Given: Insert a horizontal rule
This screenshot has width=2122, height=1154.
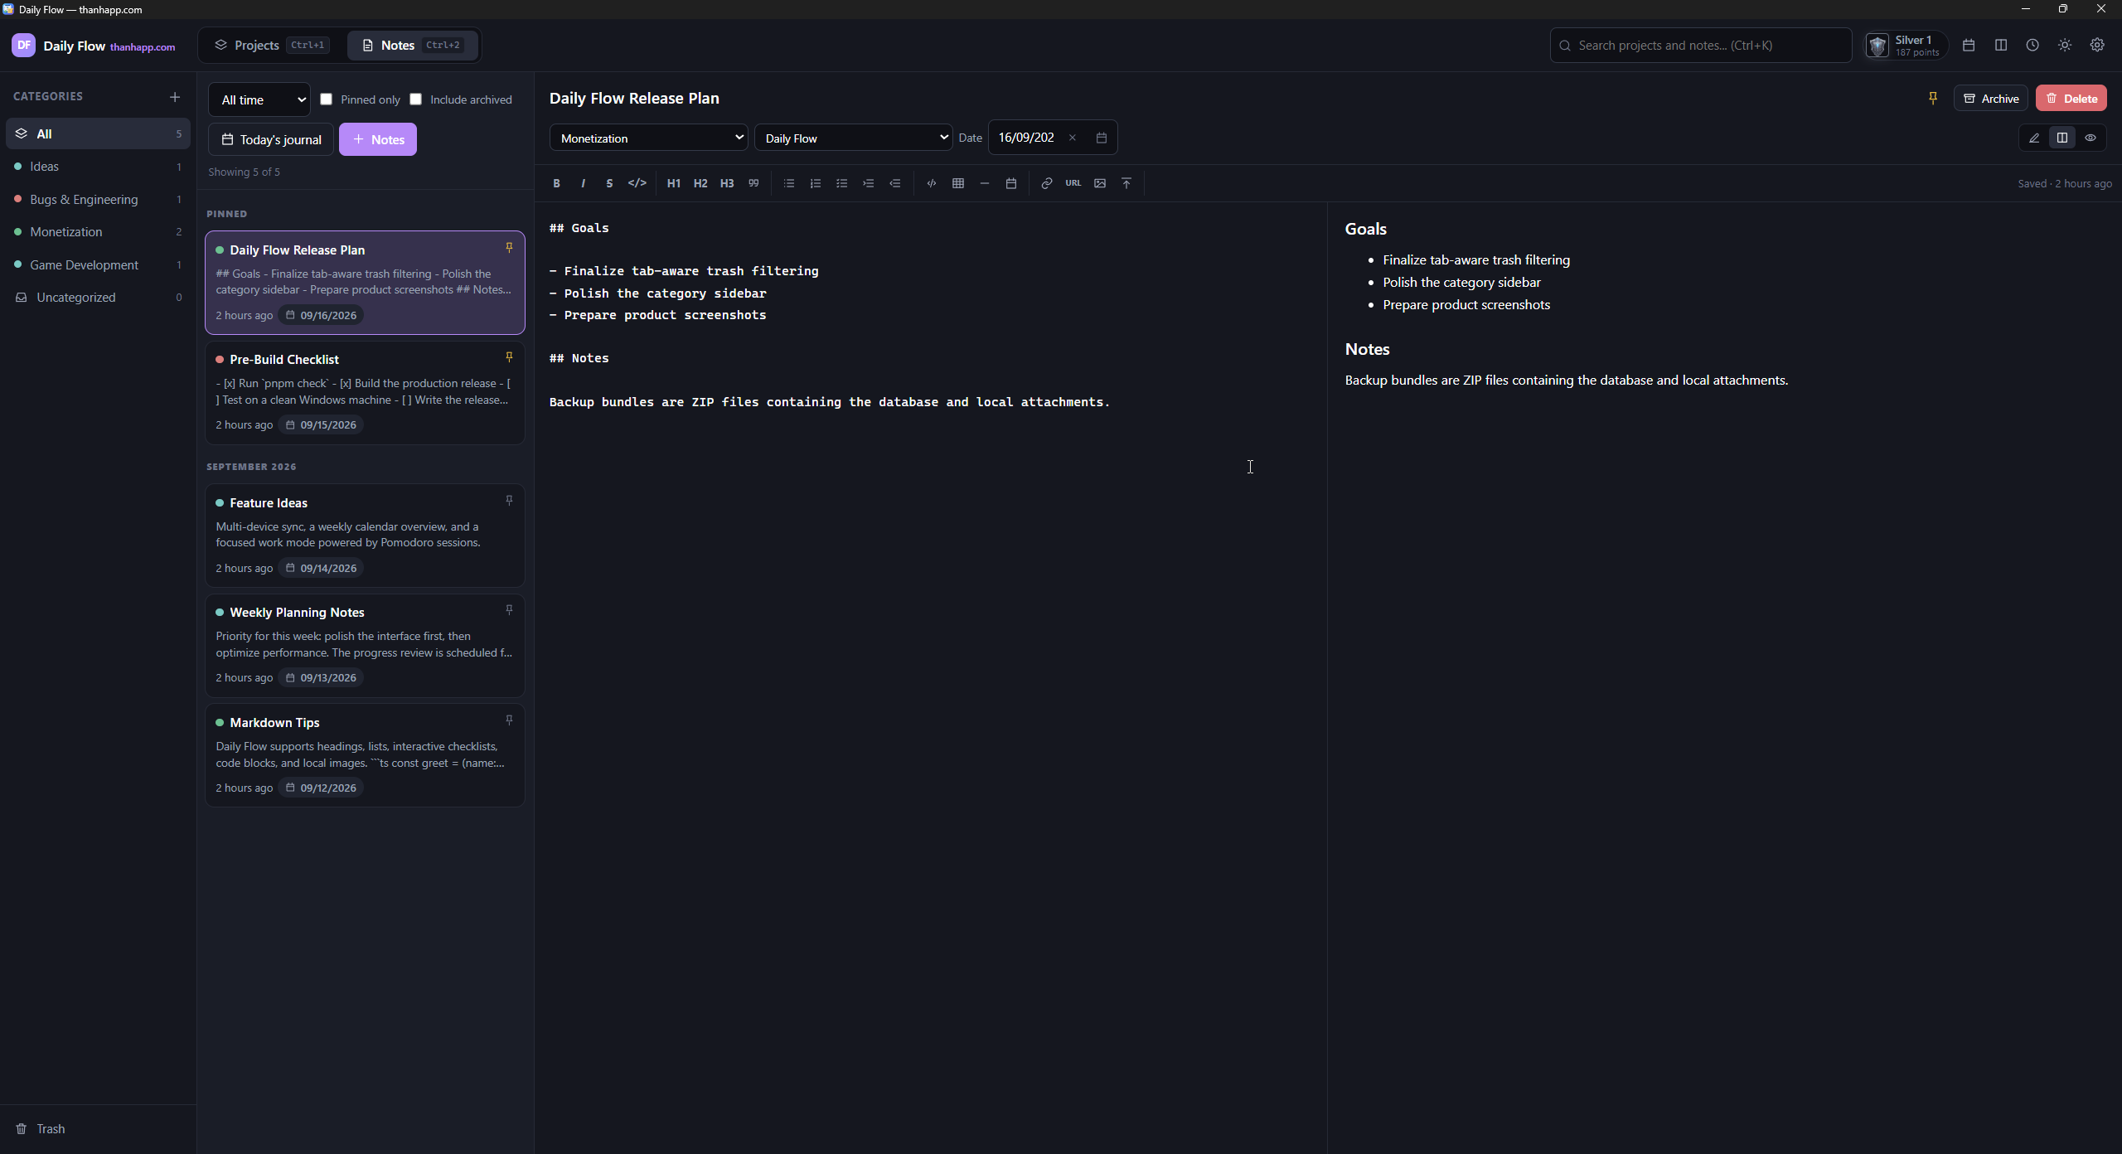Looking at the screenshot, I should [985, 183].
